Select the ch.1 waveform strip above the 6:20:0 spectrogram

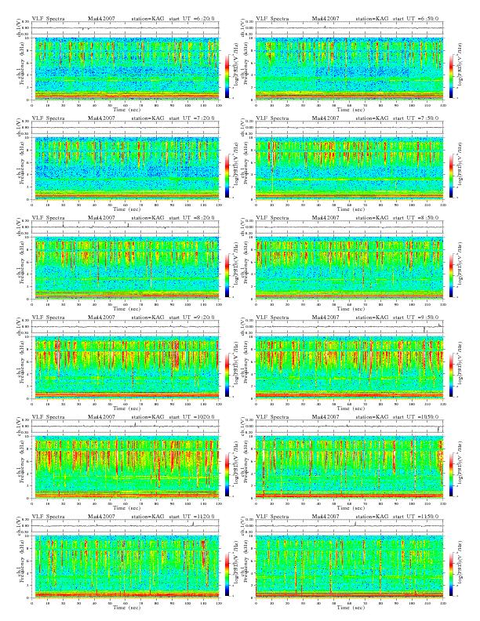[125, 28]
